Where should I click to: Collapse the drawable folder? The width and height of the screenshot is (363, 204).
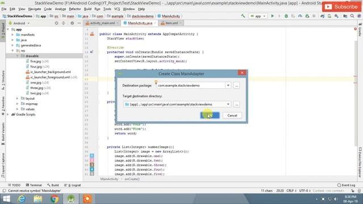[x=18, y=56]
